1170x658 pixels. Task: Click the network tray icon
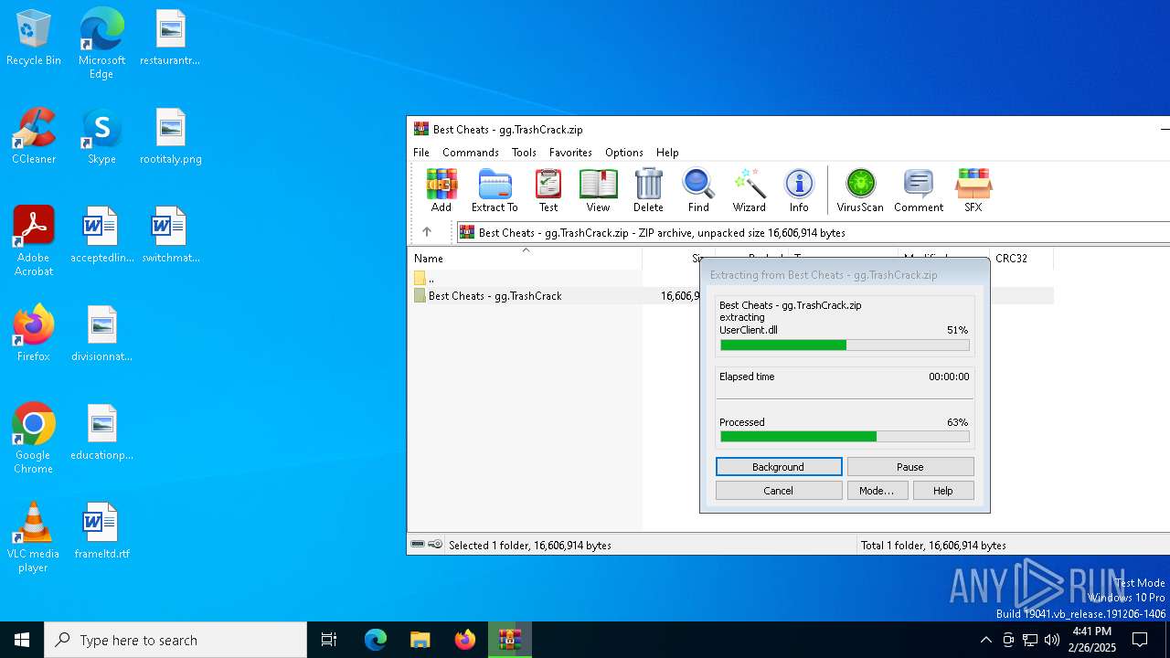(x=1030, y=640)
